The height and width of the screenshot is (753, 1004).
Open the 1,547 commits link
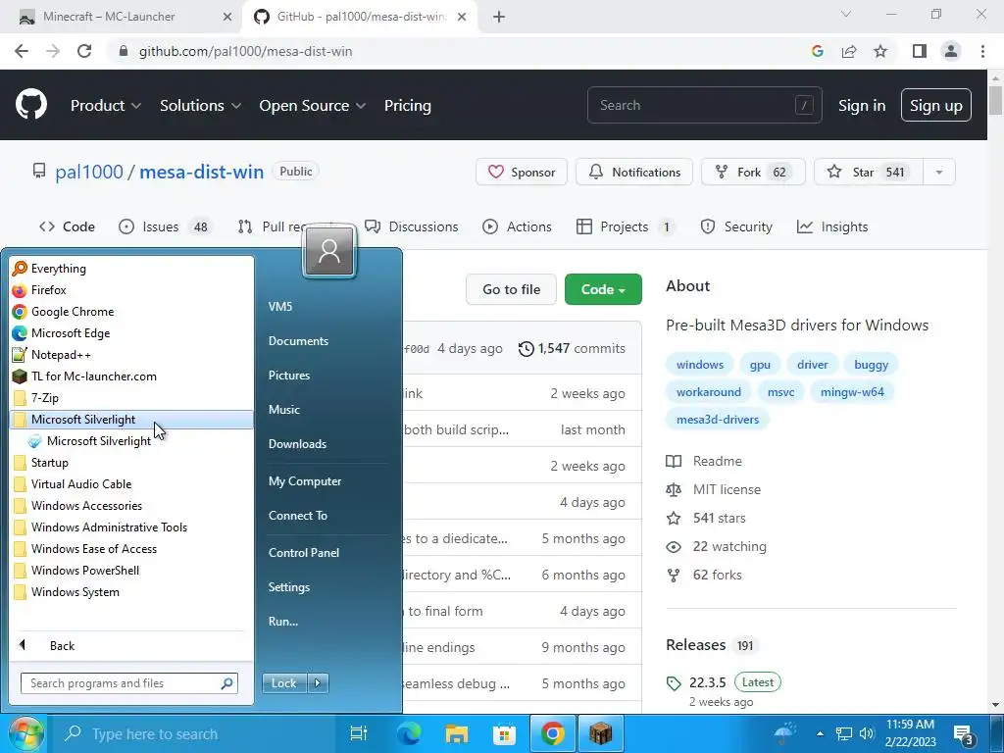coord(572,348)
